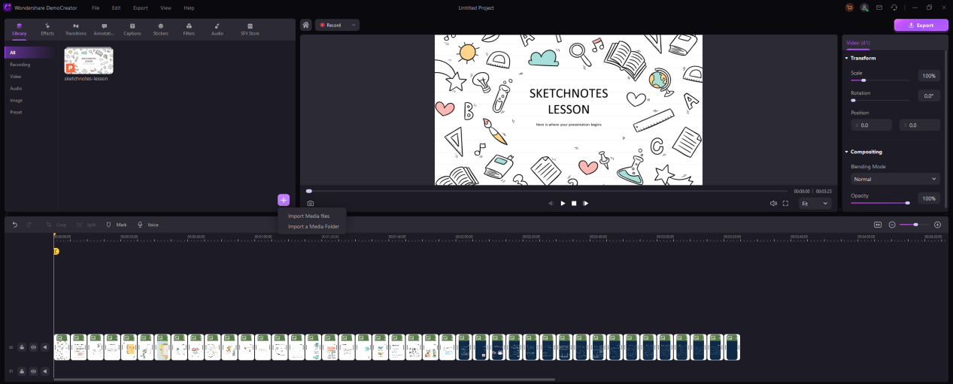Take a snapshot with the camera icon
This screenshot has width=953, height=384.
tap(310, 204)
